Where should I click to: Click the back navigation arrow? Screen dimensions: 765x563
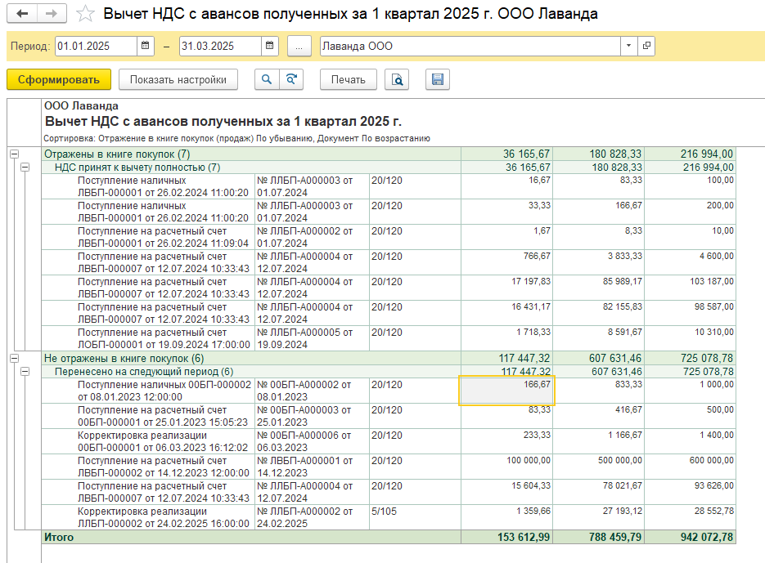click(22, 14)
